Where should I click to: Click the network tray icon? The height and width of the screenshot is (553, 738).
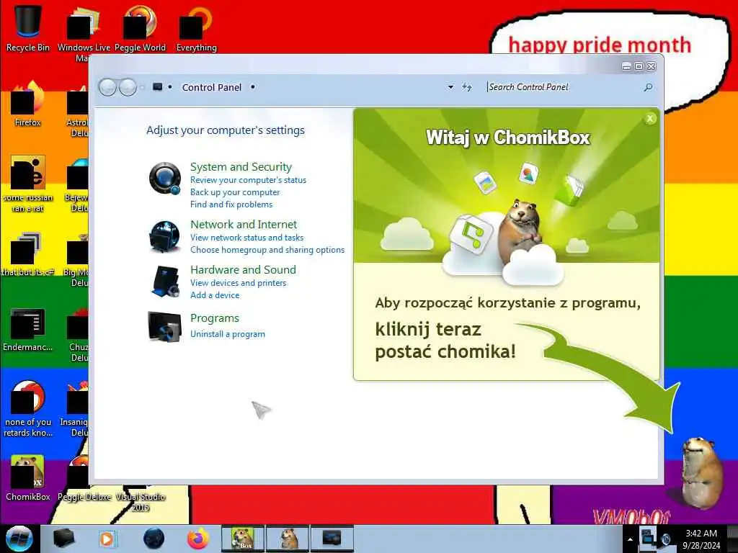pos(648,539)
